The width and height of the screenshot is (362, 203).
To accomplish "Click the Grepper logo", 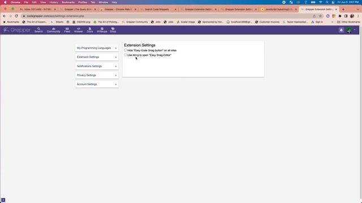I will tap(16, 30).
